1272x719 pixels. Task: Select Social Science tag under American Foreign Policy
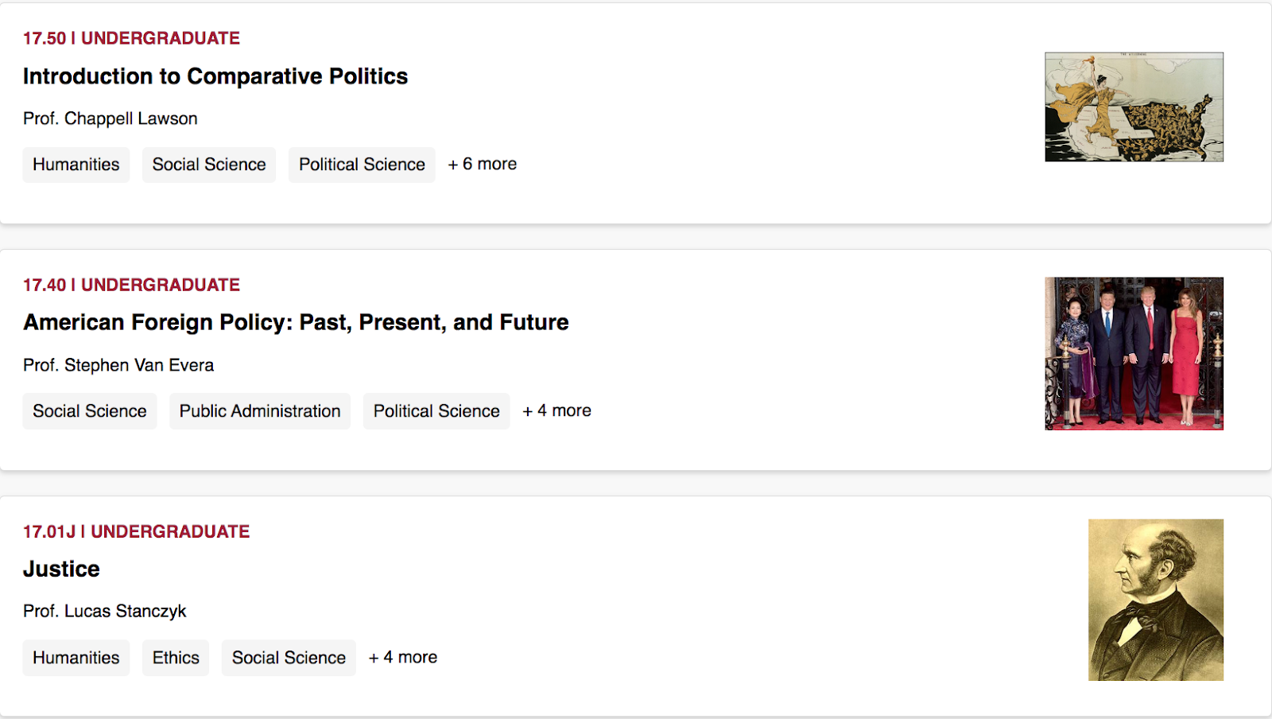click(90, 411)
